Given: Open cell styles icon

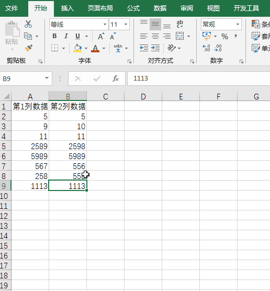Looking at the screenshot, I should pyautogui.click(x=256, y=48).
